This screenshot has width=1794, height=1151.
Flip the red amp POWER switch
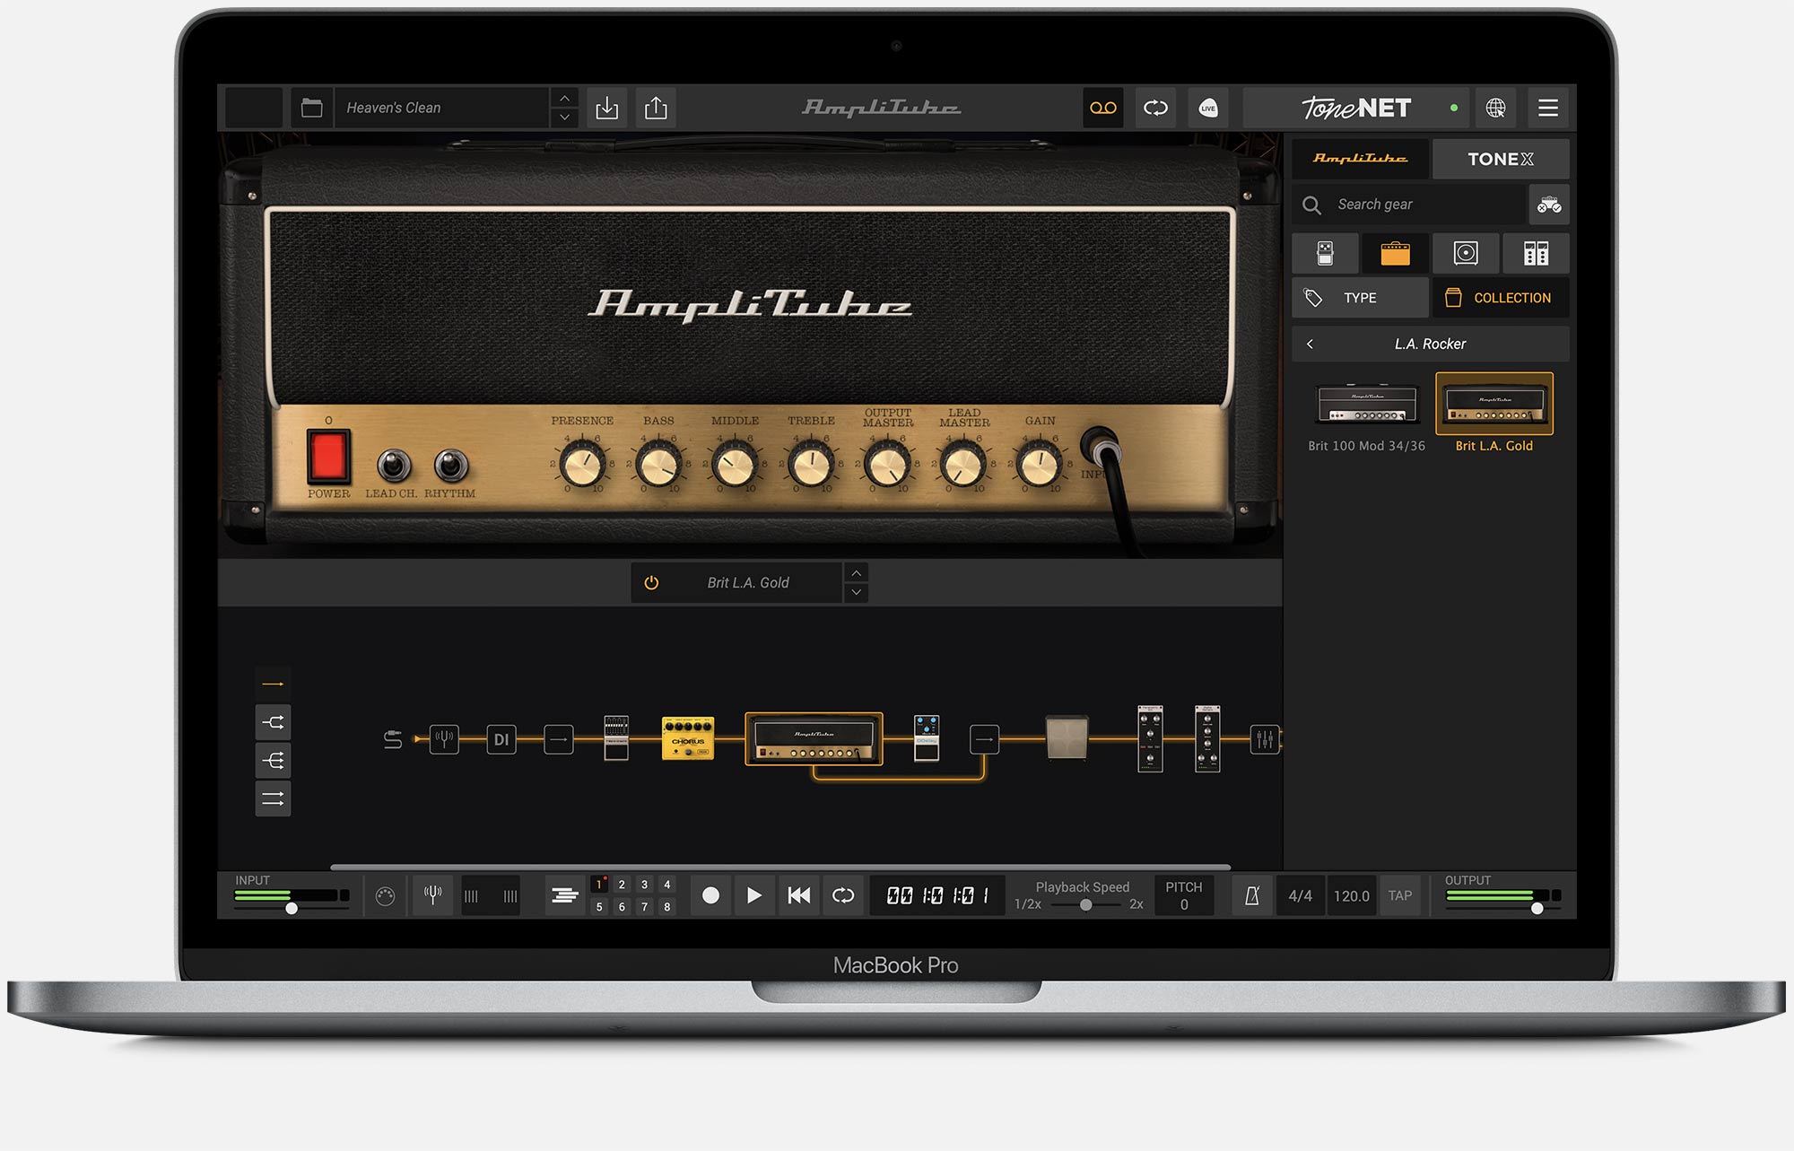coord(328,456)
